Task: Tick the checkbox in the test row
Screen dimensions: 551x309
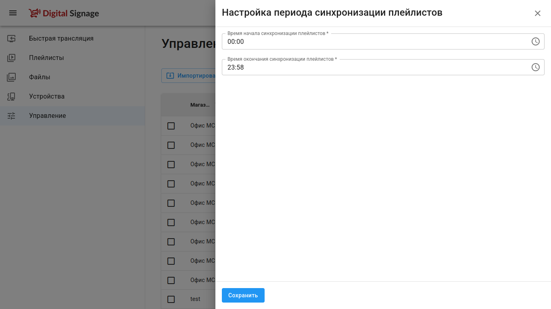Action: (171, 299)
